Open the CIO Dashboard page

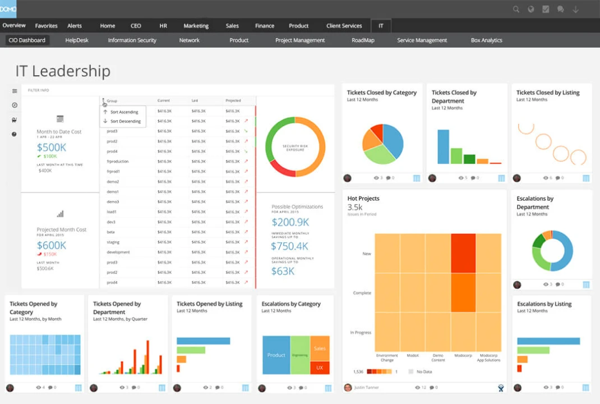(27, 40)
